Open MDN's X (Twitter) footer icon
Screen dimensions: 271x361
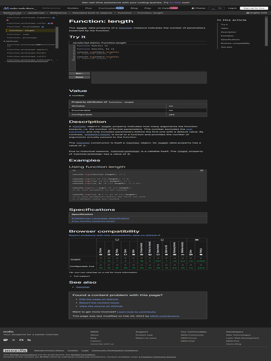13,340
